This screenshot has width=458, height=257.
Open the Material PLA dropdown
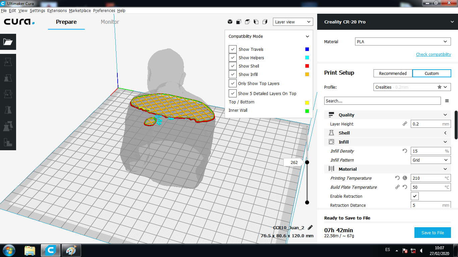pyautogui.click(x=403, y=42)
